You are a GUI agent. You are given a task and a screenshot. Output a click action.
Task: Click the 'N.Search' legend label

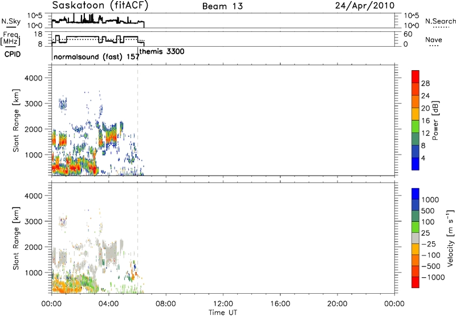pos(441,21)
